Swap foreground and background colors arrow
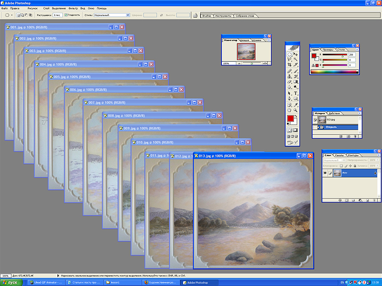Screen dimensions: 382x286 [x=296, y=116]
